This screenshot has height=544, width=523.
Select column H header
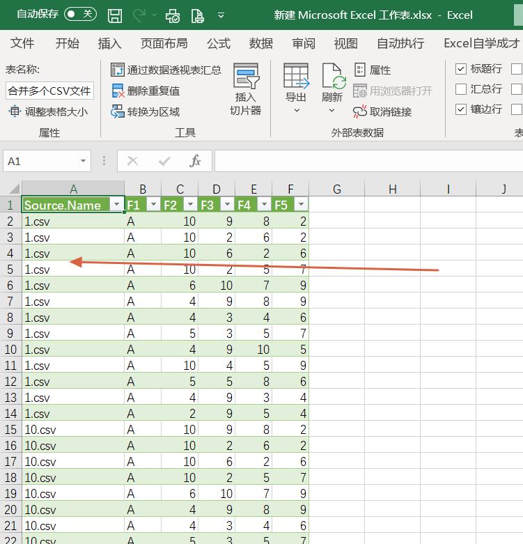pos(392,189)
